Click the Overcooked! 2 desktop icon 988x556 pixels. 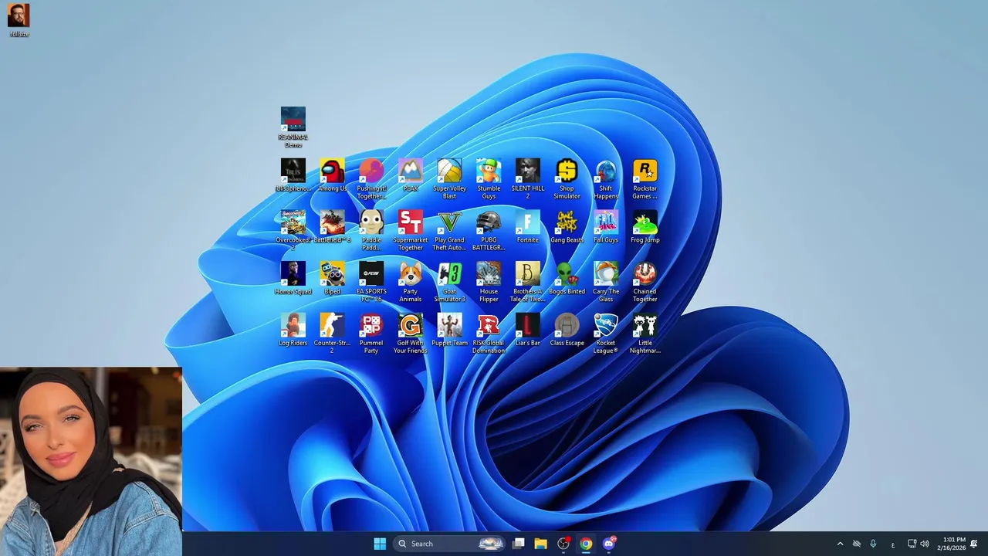(x=293, y=230)
